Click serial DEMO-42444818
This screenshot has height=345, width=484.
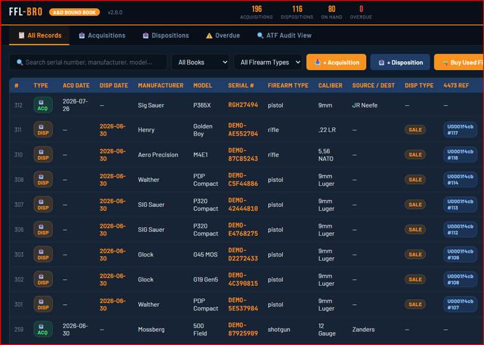tap(243, 204)
